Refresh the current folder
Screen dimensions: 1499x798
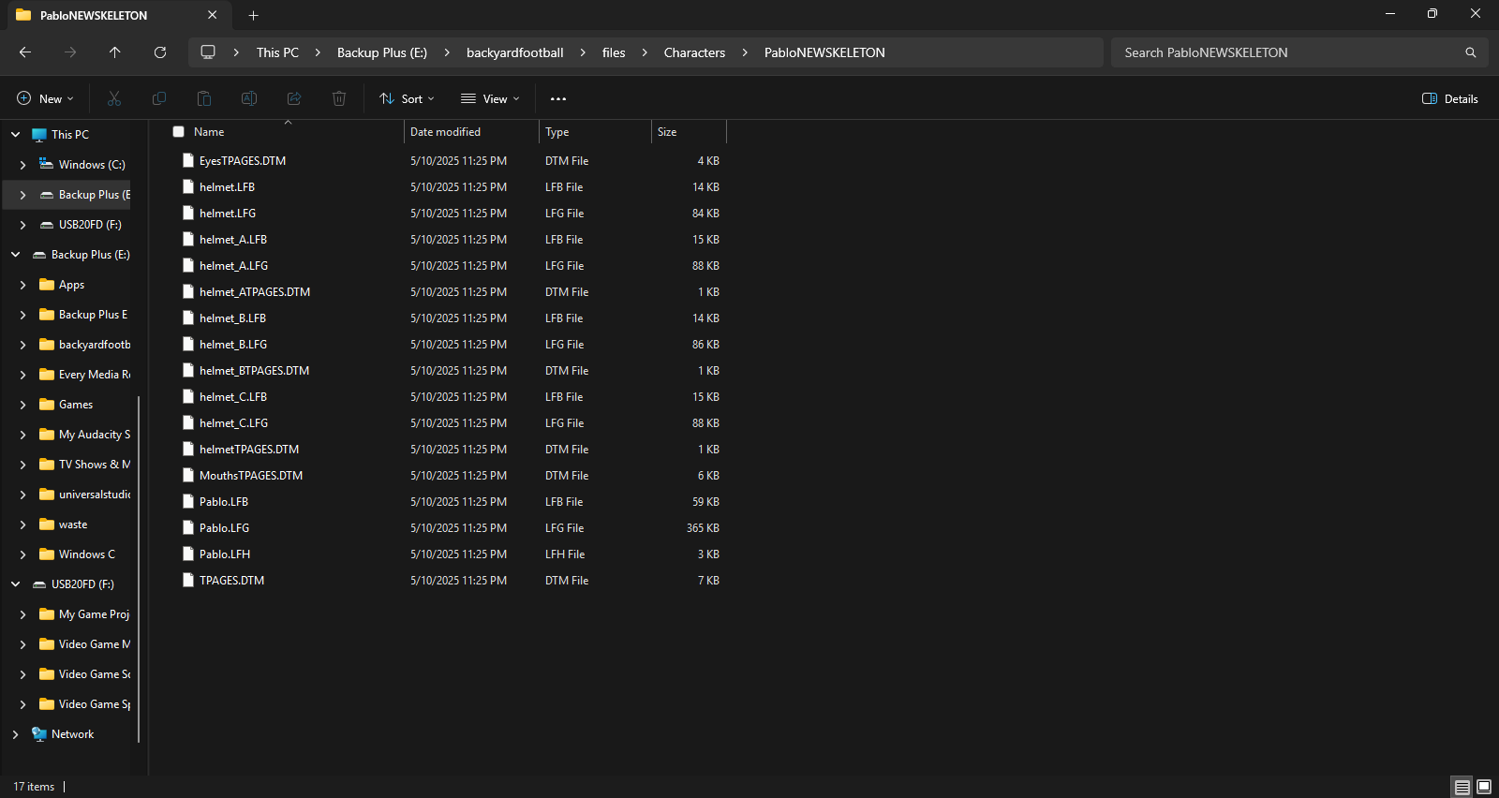[x=160, y=52]
